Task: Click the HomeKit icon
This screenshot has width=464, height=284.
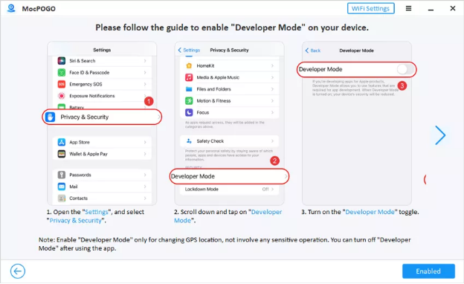Action: pyautogui.click(x=189, y=65)
